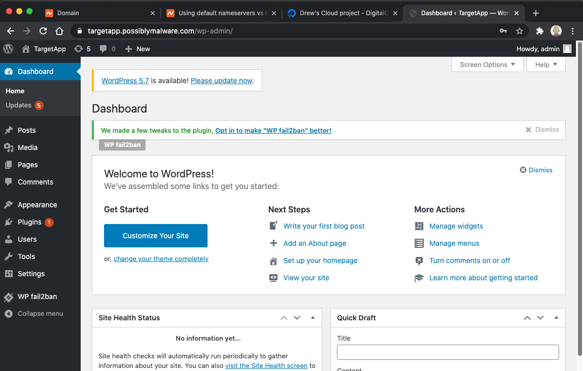Viewport: 583px width, 371px height.
Task: Expand the Screen Options panel
Action: (488, 64)
